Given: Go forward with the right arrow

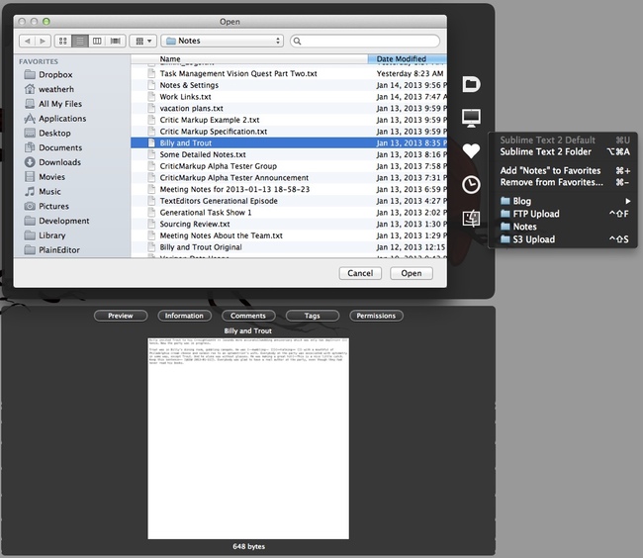Looking at the screenshot, I should (x=44, y=41).
